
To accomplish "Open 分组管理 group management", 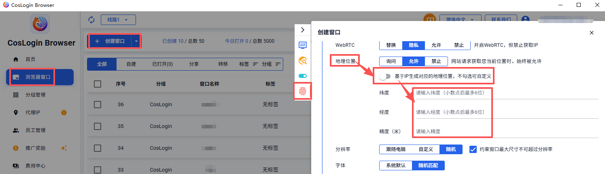I will pyautogui.click(x=35, y=95).
